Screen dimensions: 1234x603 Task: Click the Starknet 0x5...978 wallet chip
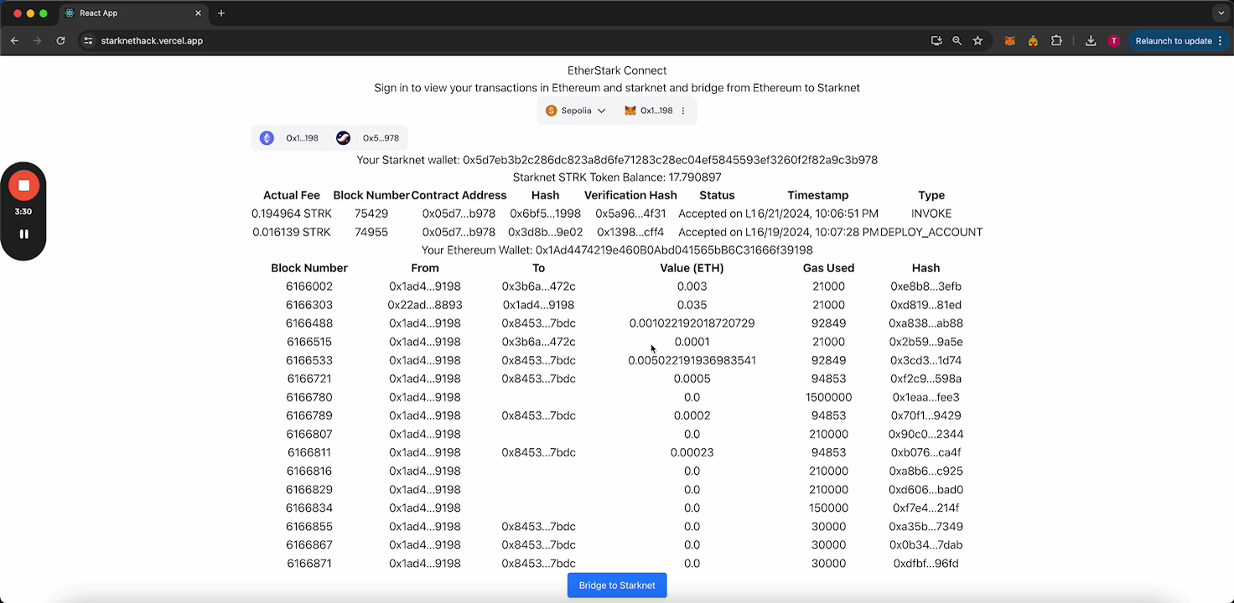[x=367, y=138]
